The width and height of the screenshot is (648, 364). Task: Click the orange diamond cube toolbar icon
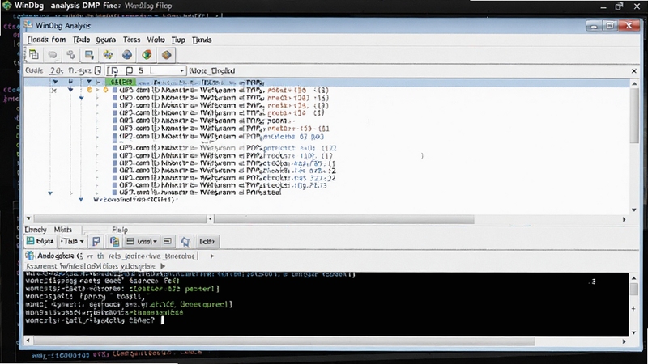pyautogui.click(x=166, y=54)
